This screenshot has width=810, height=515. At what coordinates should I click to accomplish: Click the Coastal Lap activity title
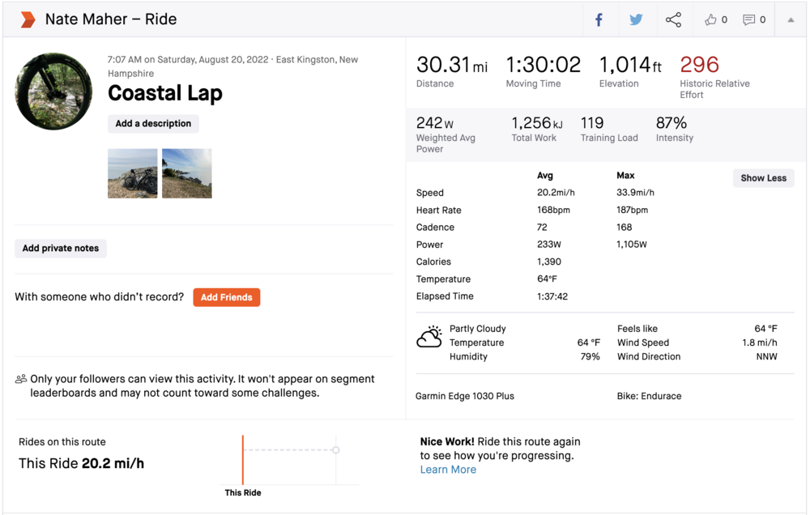(x=165, y=94)
